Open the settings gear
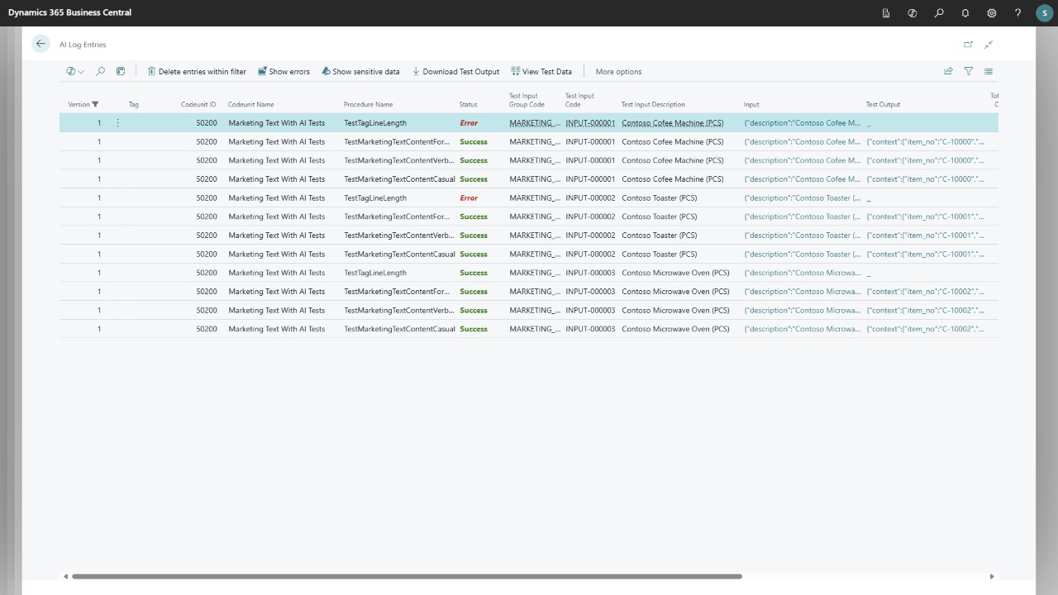 click(992, 13)
